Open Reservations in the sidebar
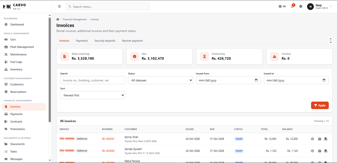The image size is (337, 163). tap(24, 92)
